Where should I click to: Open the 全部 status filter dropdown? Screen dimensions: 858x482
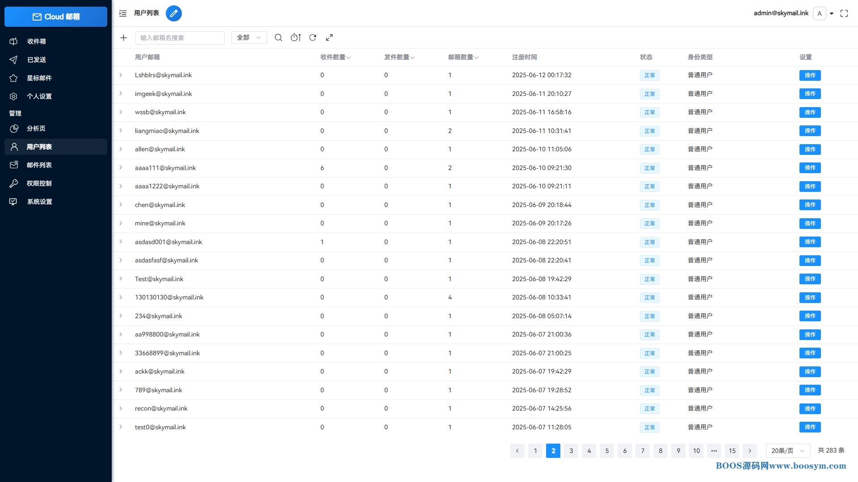(249, 38)
